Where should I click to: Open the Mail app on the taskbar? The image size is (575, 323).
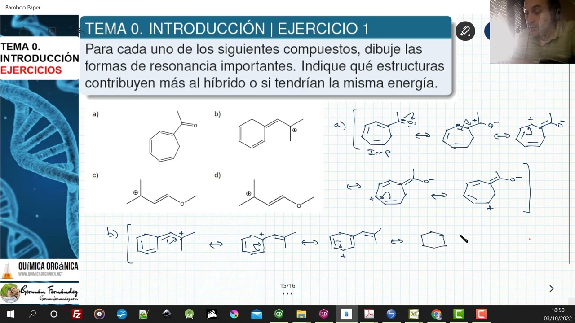(x=257, y=314)
